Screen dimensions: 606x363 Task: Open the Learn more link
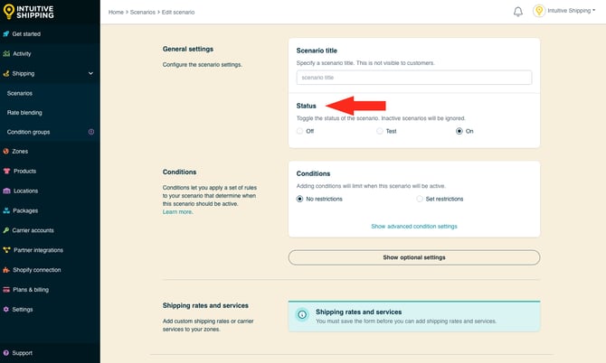[177, 211]
